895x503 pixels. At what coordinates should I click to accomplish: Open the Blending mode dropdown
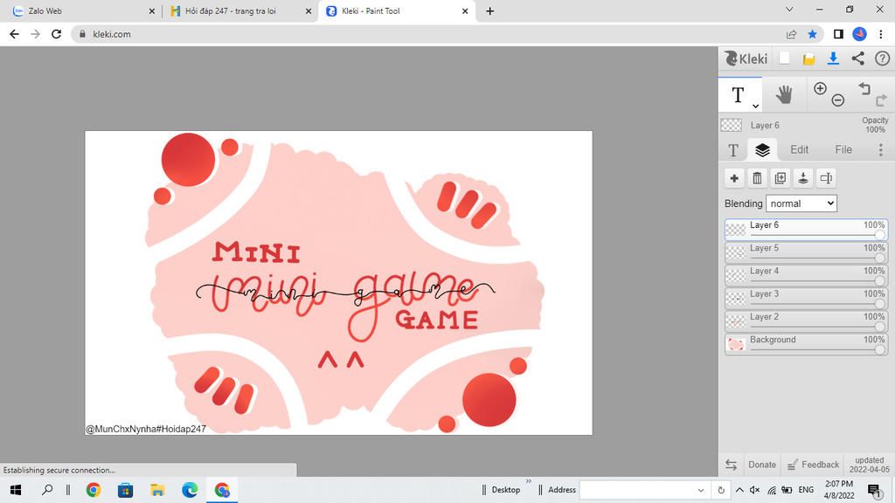(801, 203)
